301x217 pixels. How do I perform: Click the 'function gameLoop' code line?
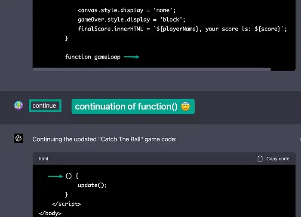click(x=92, y=57)
